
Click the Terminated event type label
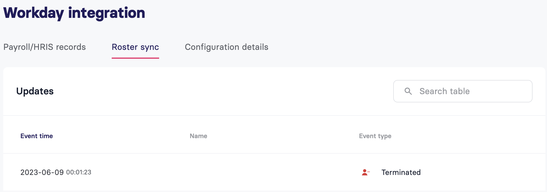pyautogui.click(x=401, y=172)
